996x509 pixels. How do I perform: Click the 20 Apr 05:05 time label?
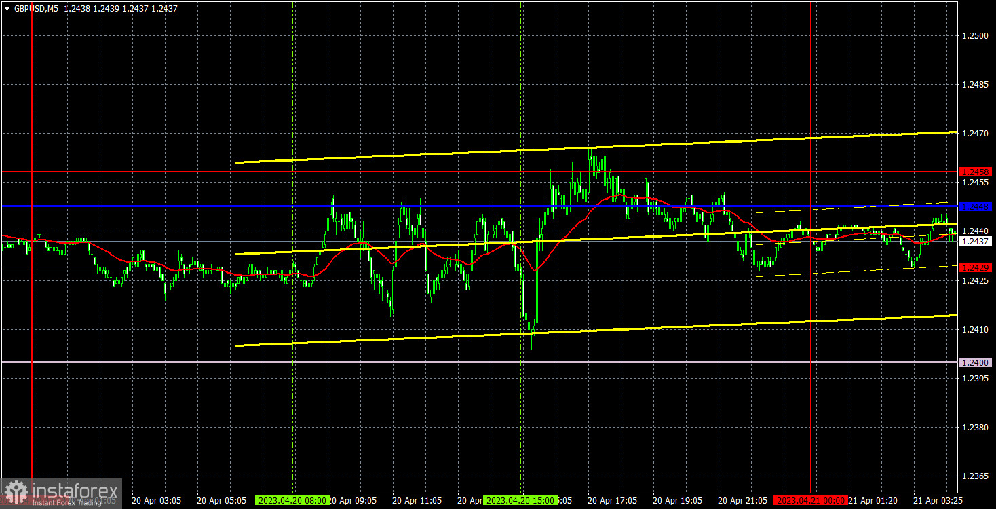(x=221, y=500)
